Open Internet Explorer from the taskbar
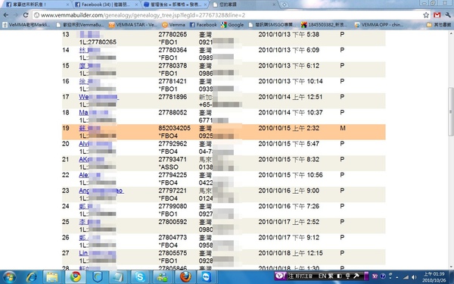The image size is (454, 284). tap(31, 277)
